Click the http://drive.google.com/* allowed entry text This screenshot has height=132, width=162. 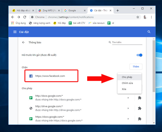49,106
